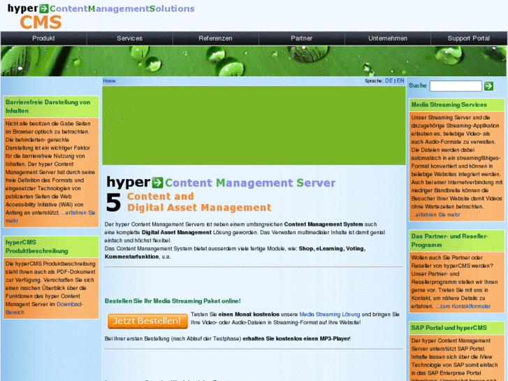The width and height of the screenshot is (508, 381).
Task: Click the Barrierefreie Darstellung von Inhalten heading
Action: pyautogui.click(x=48, y=106)
